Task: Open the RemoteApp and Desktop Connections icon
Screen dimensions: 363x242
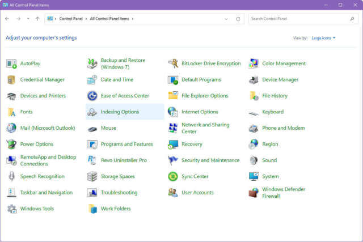Action: [11, 160]
